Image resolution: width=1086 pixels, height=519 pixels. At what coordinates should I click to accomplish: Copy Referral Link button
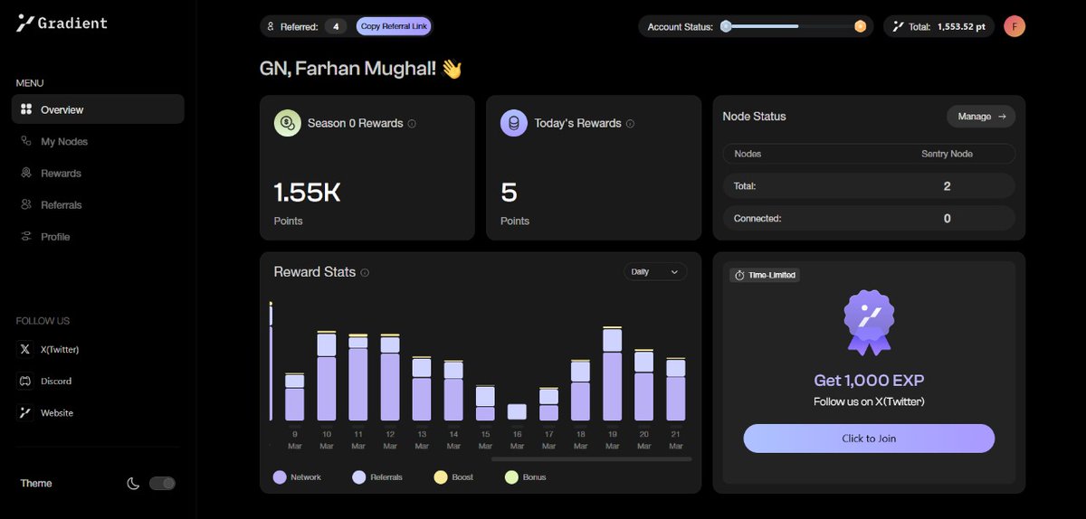click(394, 26)
